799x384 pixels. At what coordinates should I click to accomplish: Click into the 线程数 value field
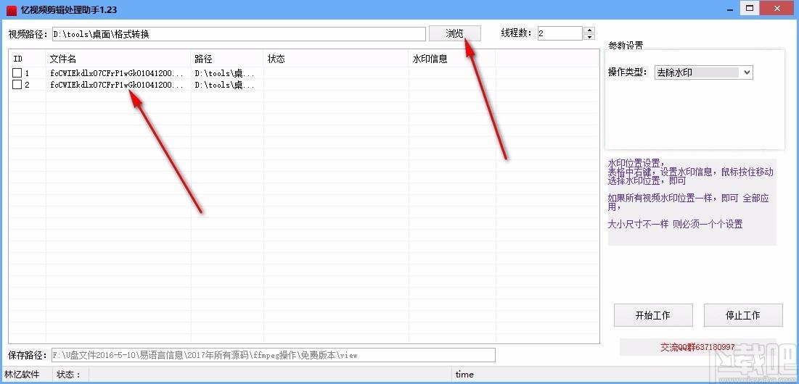pos(560,33)
